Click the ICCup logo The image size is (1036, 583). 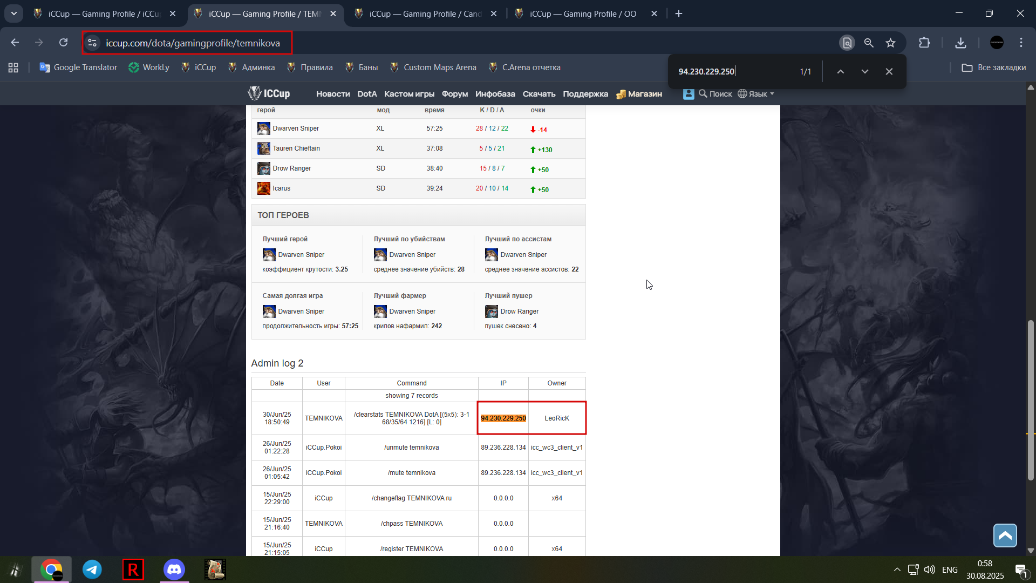(269, 93)
